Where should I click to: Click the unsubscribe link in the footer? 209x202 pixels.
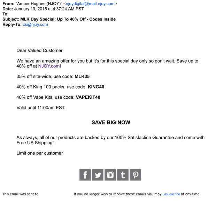click(x=171, y=194)
